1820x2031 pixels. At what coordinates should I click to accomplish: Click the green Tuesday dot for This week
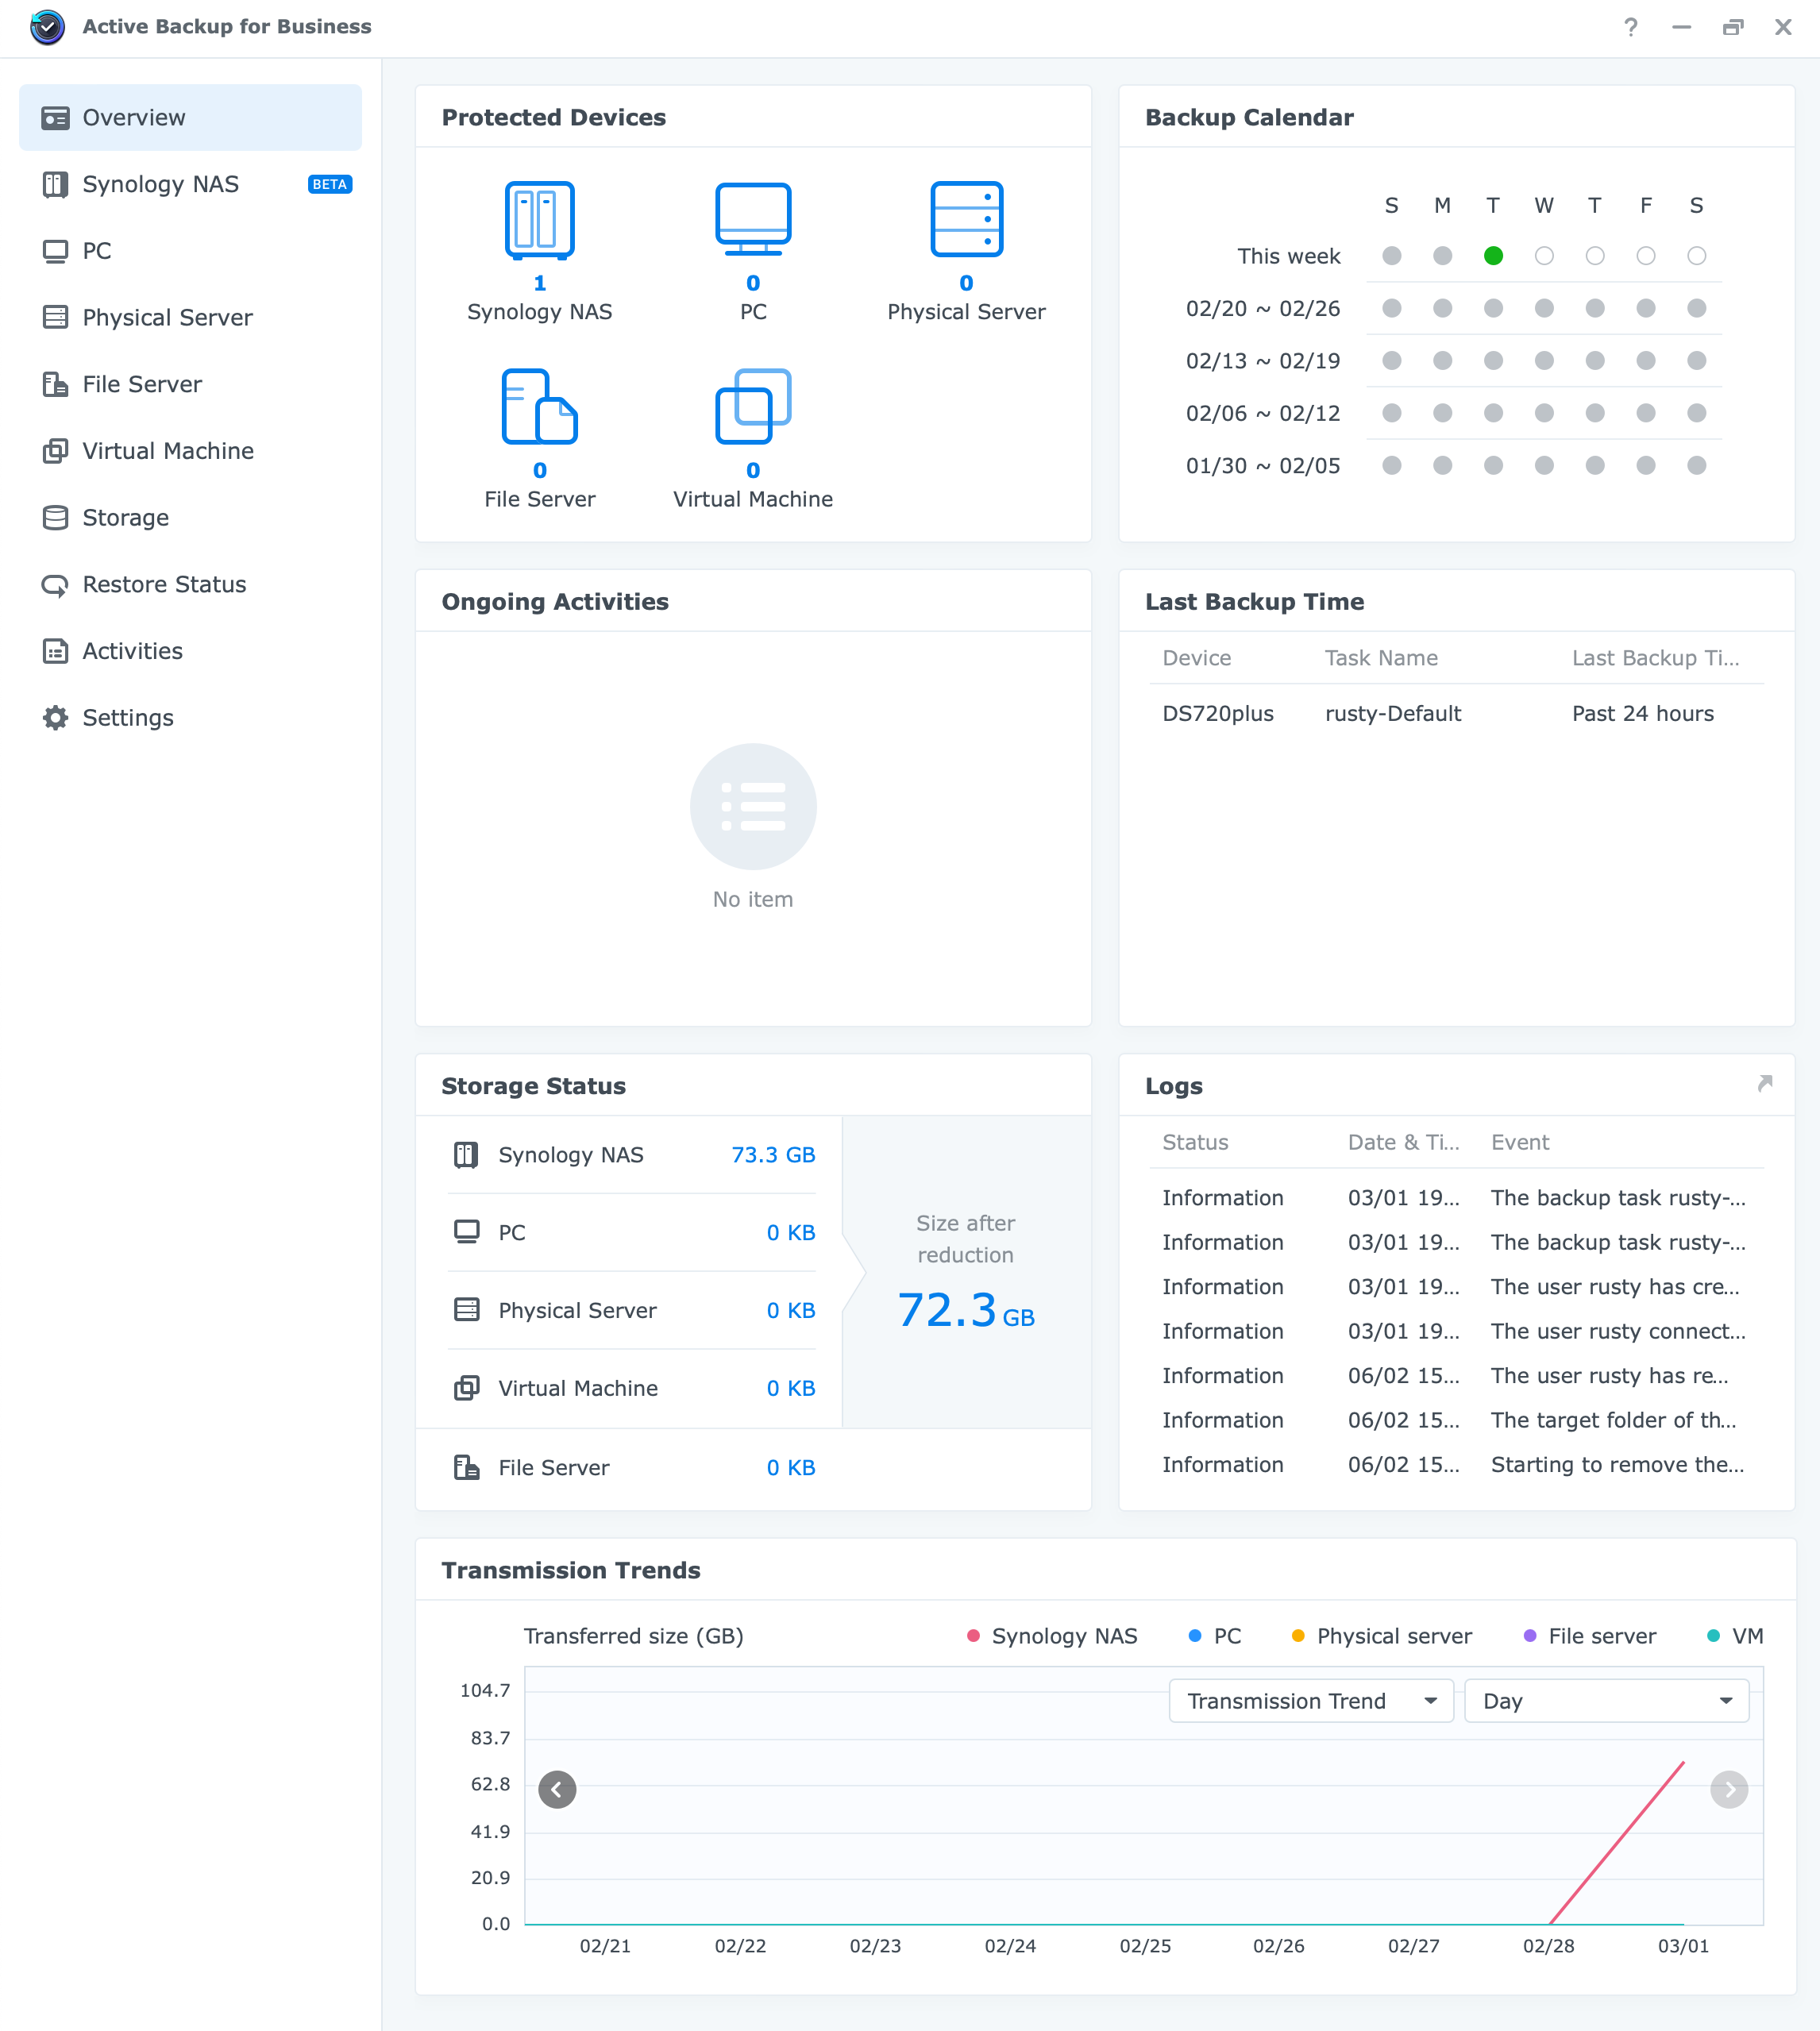(x=1493, y=256)
